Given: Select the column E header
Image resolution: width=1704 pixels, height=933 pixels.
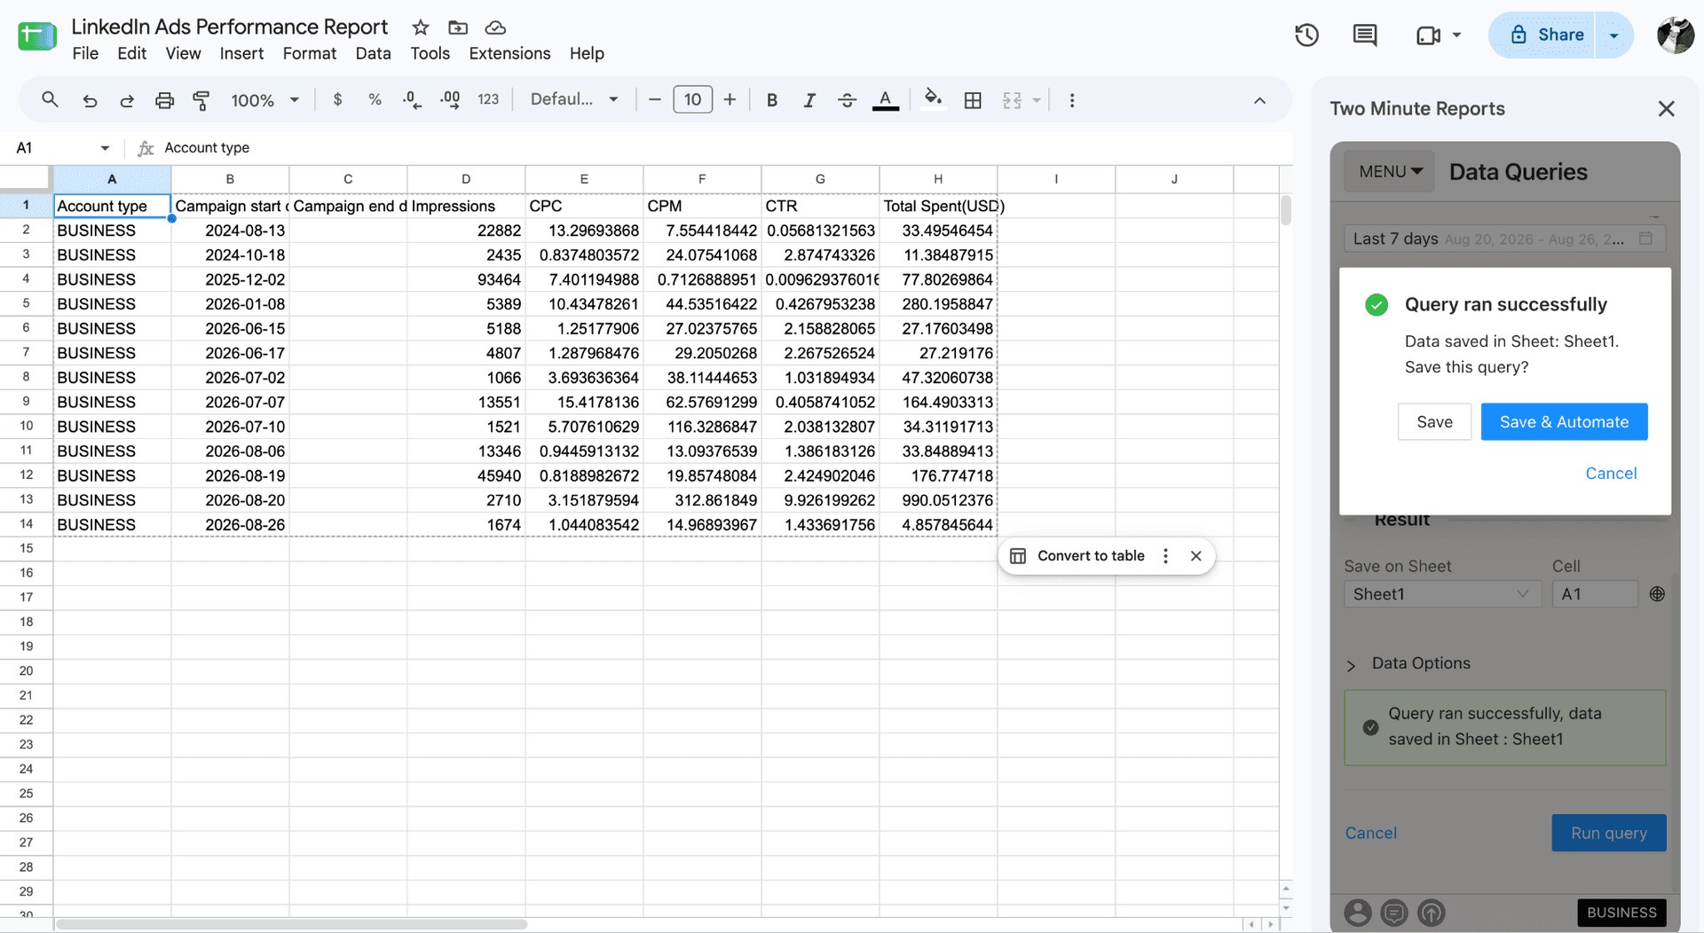Looking at the screenshot, I should click(x=584, y=179).
